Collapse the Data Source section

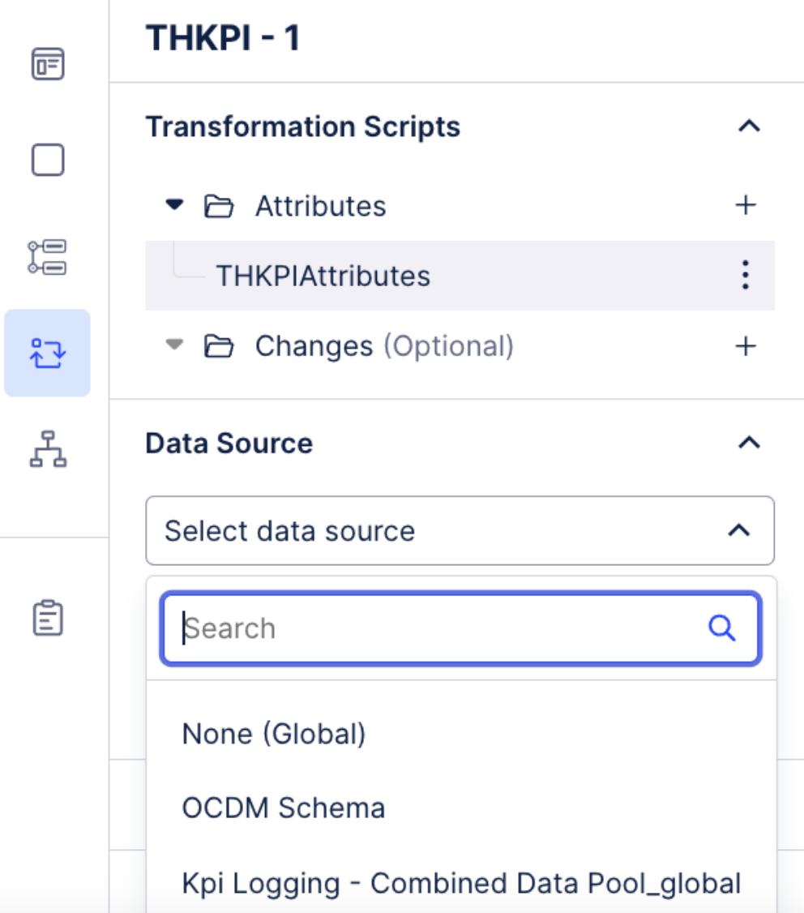click(750, 443)
